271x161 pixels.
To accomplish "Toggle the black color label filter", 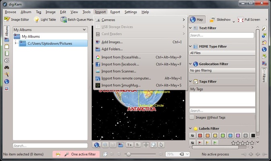I will (253, 136).
